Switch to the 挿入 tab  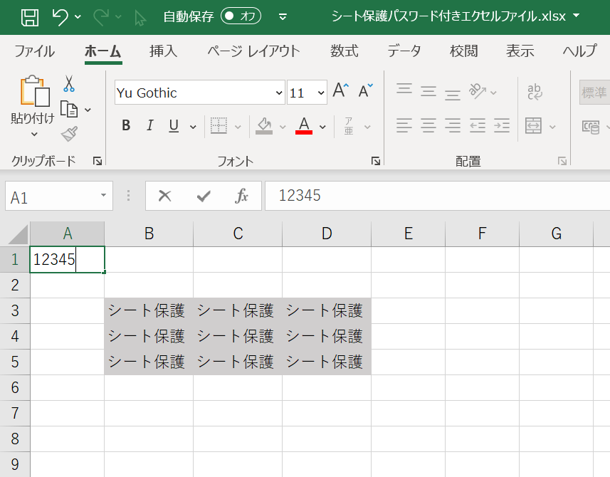click(164, 51)
